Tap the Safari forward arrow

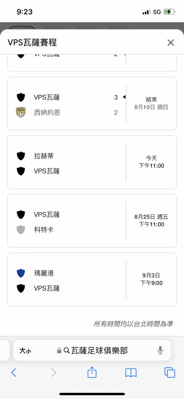pyautogui.click(x=53, y=373)
